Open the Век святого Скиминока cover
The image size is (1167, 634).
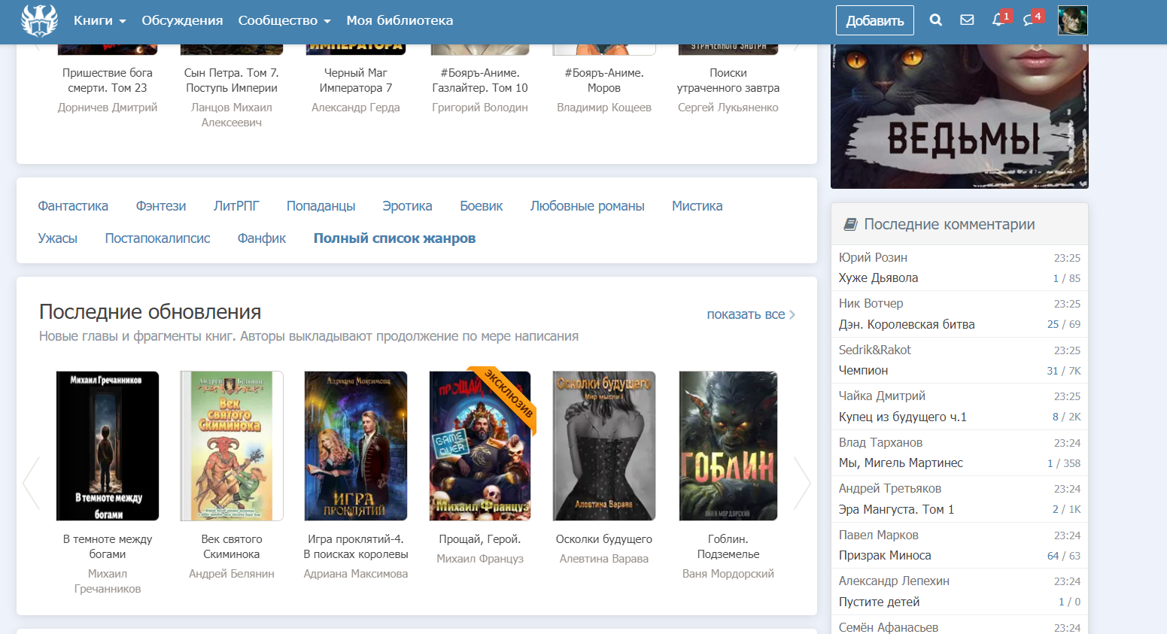[x=232, y=446]
